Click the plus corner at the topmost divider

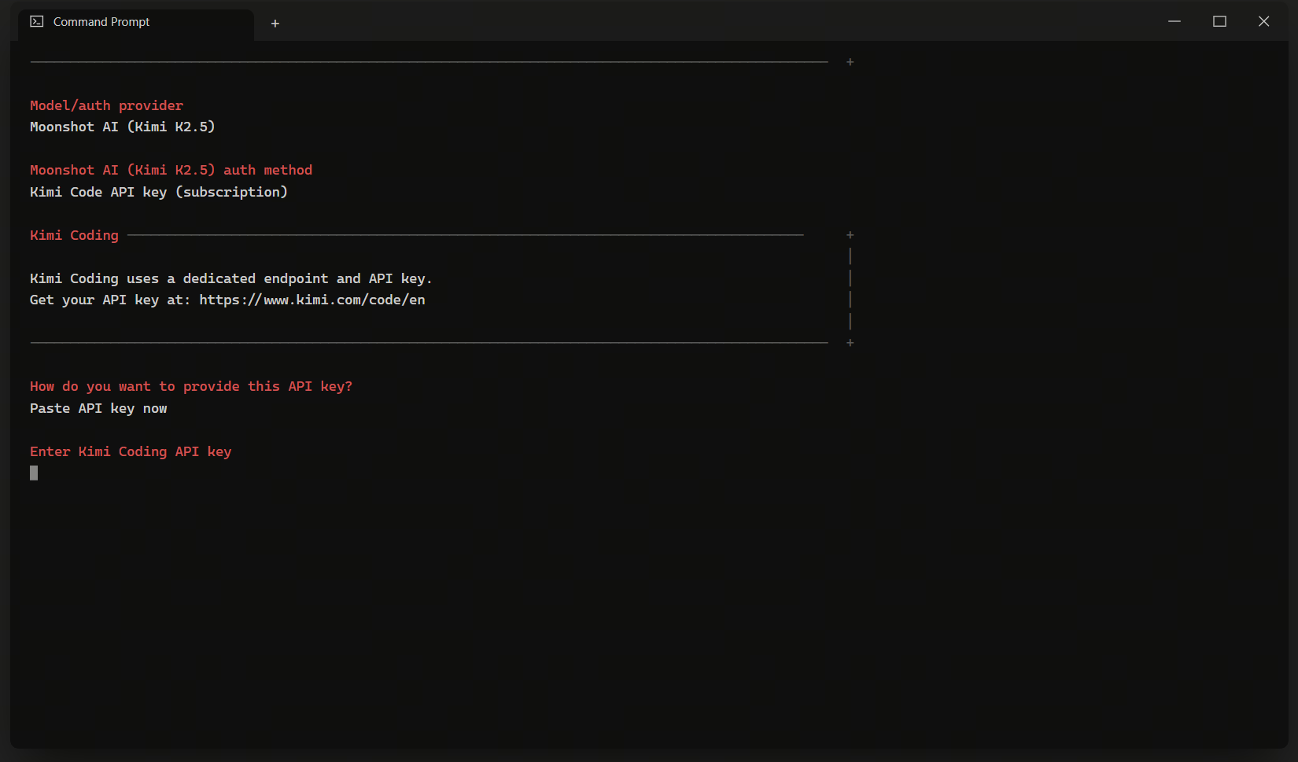pos(850,62)
